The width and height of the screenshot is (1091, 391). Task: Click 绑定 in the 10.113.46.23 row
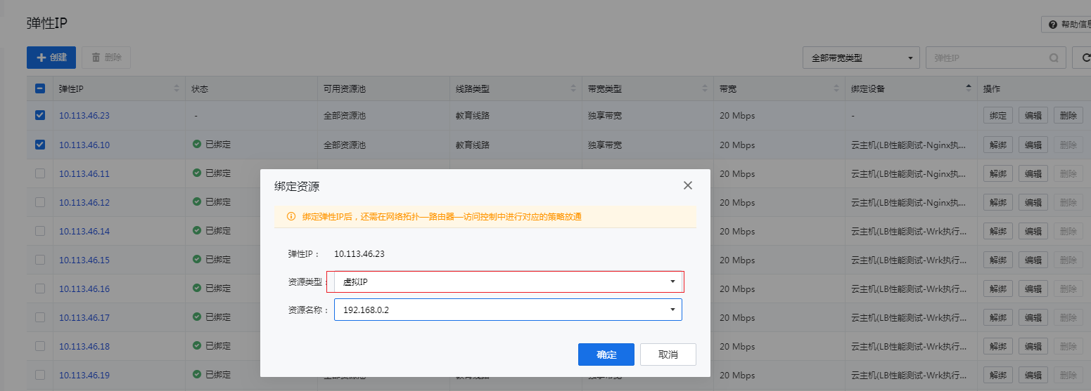tap(998, 116)
